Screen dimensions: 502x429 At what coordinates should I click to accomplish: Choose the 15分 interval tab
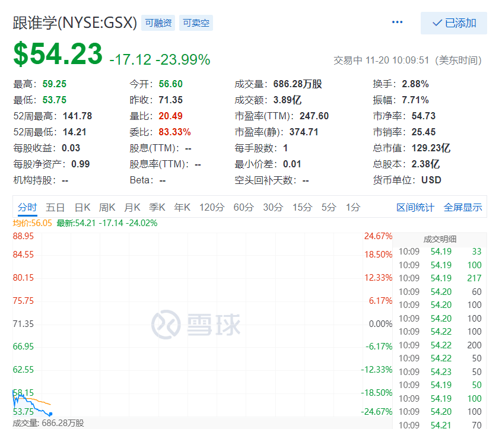tap(302, 208)
